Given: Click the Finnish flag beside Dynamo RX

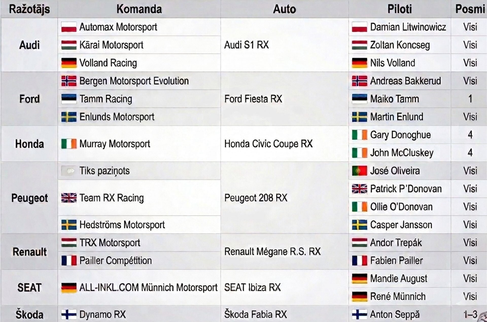Looking at the screenshot, I should [x=69, y=315].
